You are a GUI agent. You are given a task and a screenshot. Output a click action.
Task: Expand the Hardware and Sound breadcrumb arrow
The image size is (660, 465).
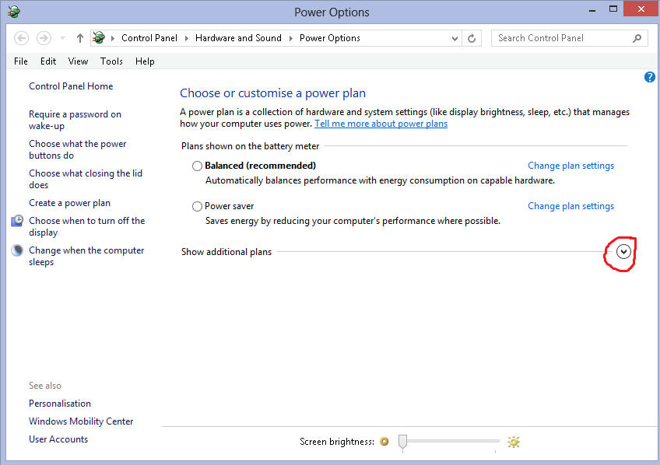point(291,38)
